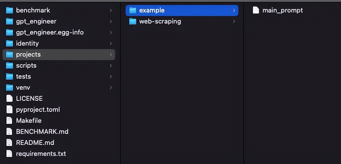Expand the web-scraping folder chevron
341x164 pixels.
234,21
